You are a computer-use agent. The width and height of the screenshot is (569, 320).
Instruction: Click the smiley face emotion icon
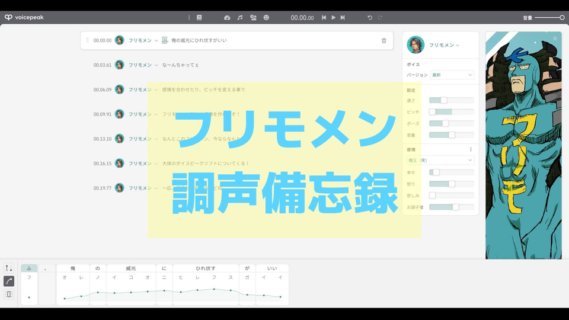(266, 17)
